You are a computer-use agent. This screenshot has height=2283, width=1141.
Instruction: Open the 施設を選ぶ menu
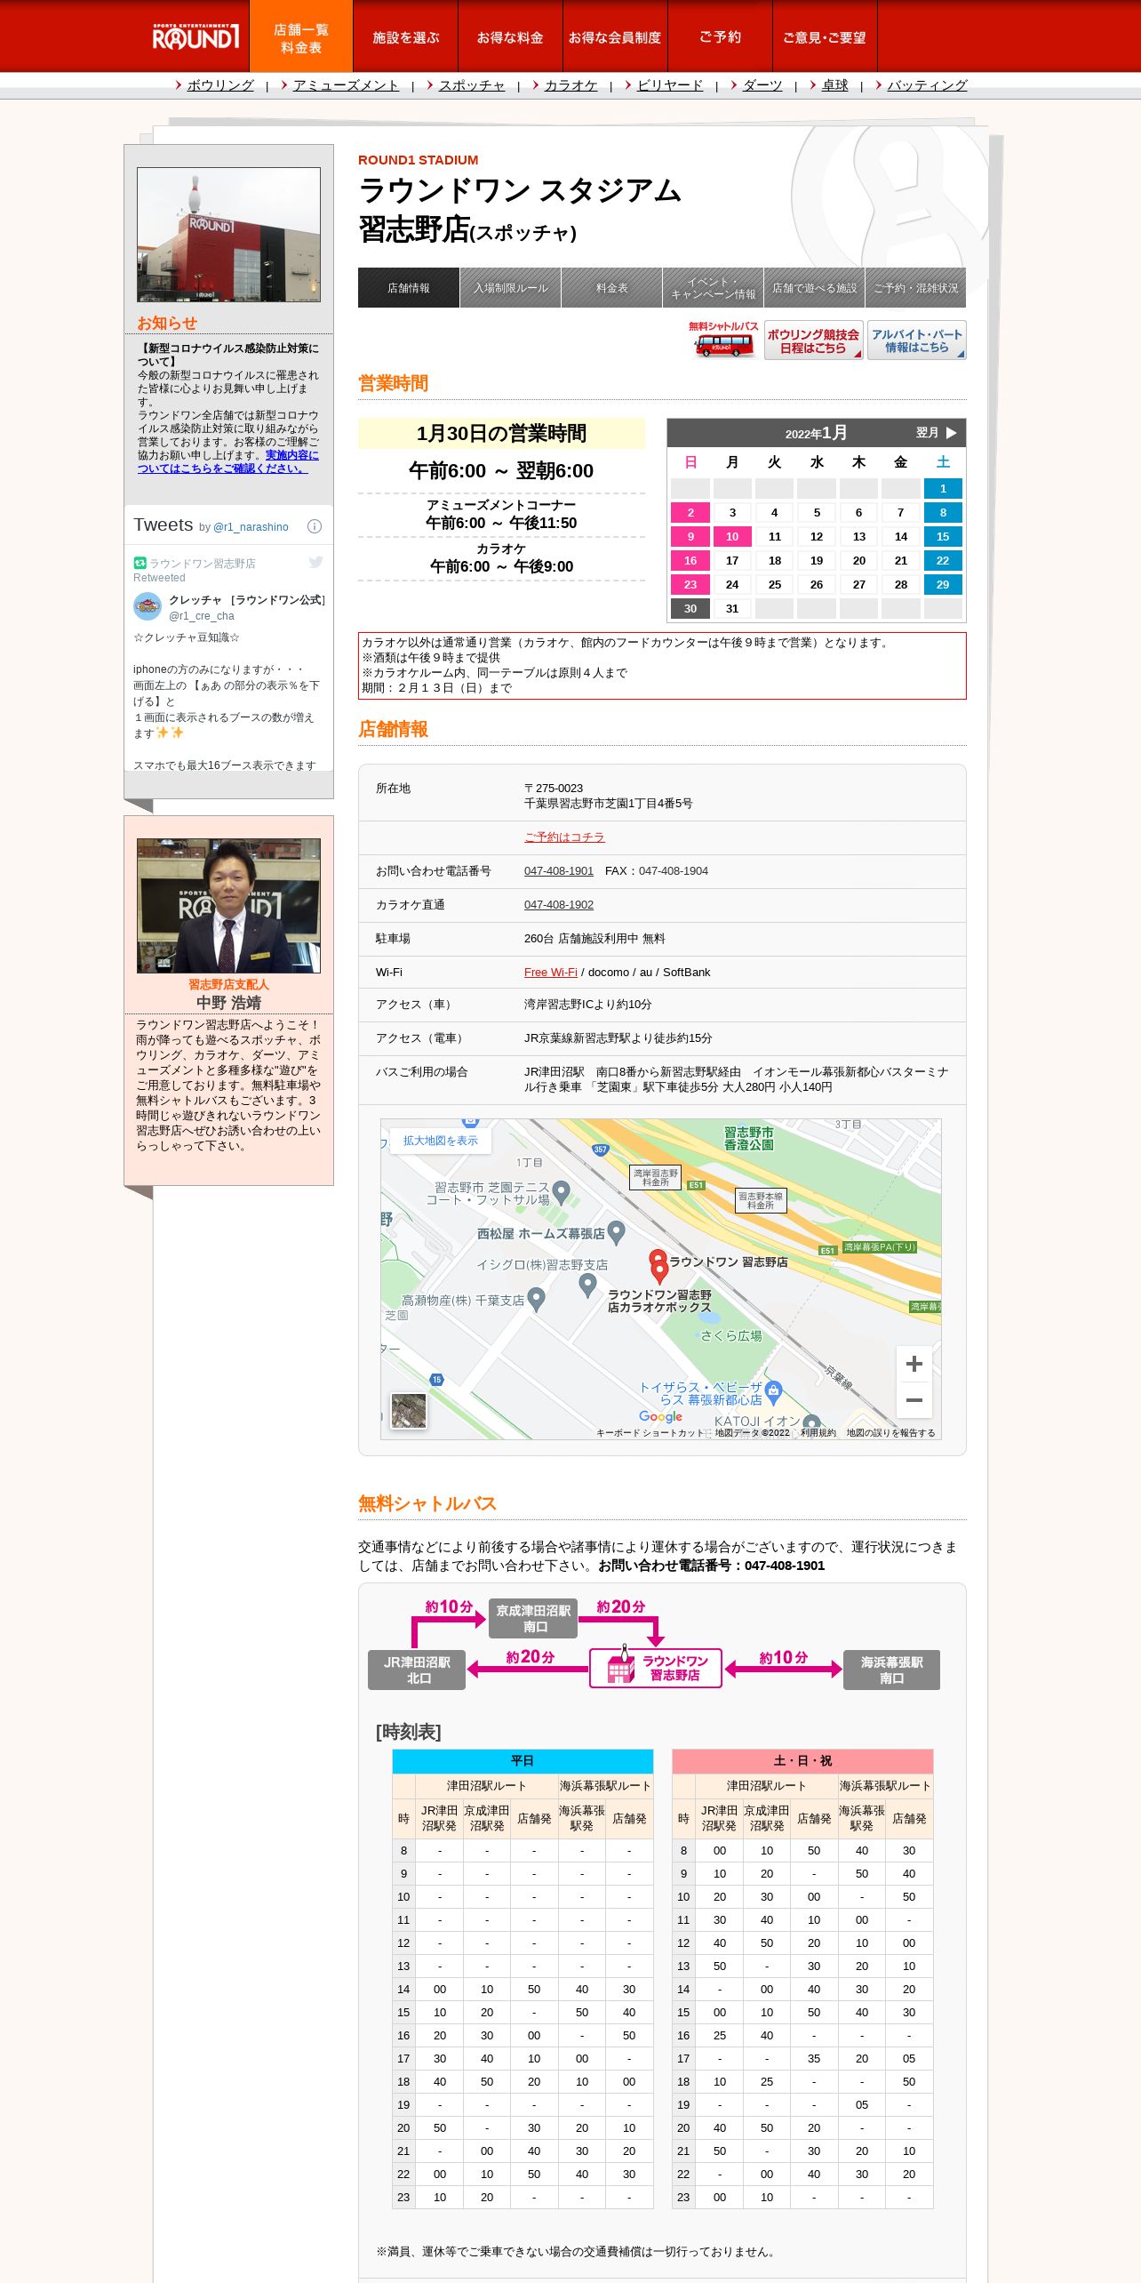point(406,36)
